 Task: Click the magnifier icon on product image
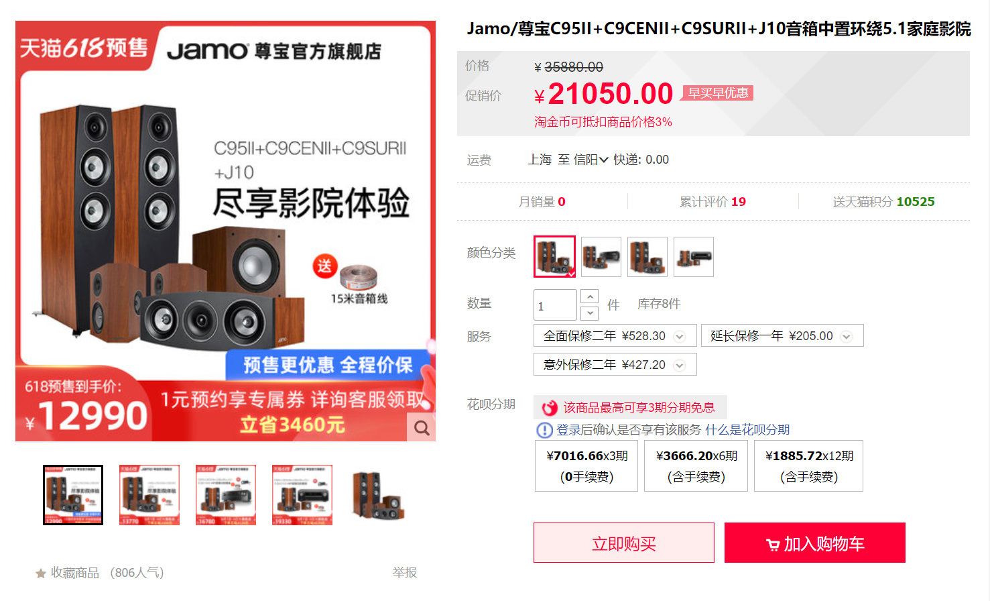click(421, 427)
